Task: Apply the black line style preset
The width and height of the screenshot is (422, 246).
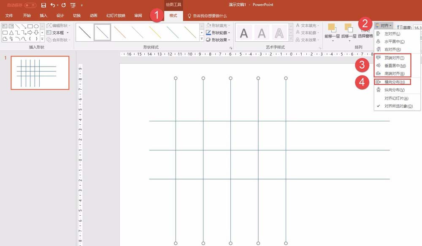Action: (x=85, y=32)
